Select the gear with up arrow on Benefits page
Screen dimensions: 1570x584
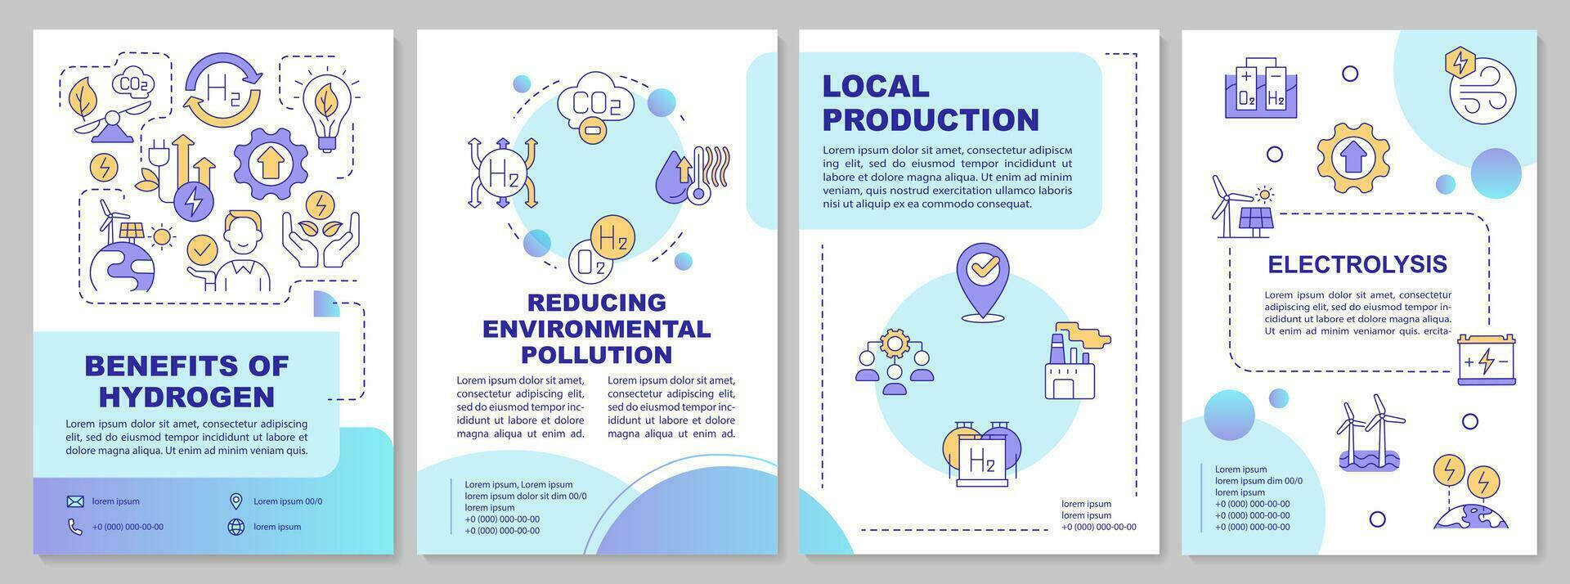point(270,164)
